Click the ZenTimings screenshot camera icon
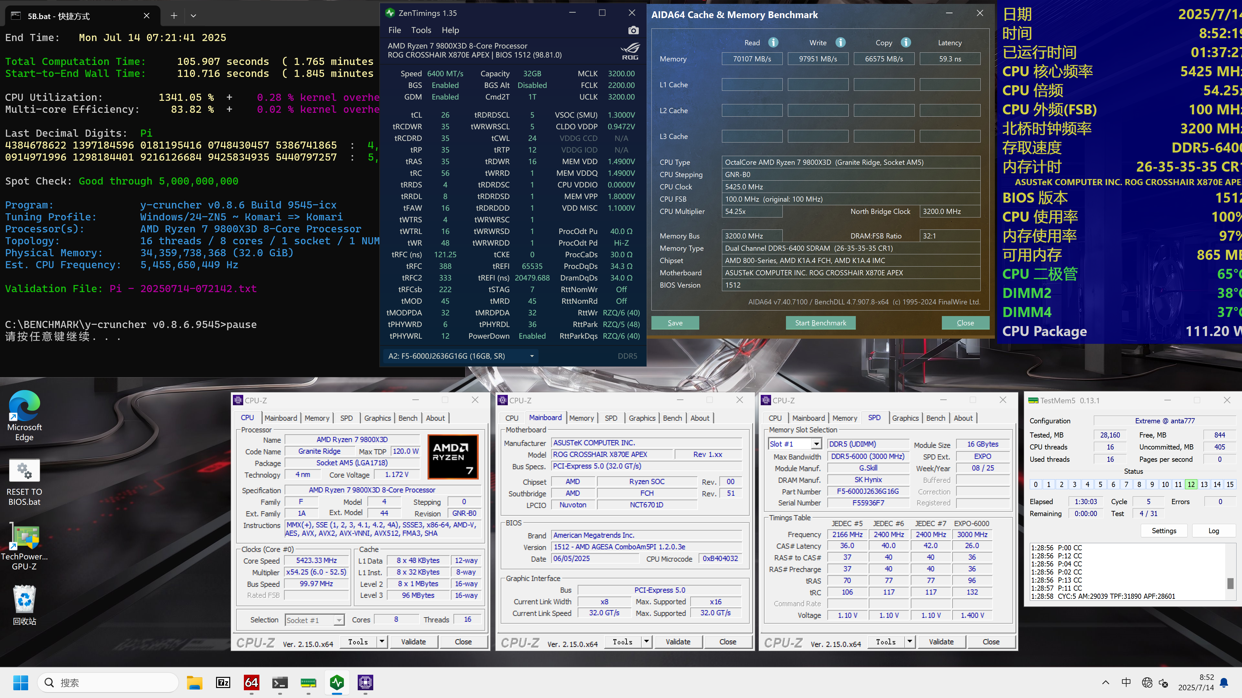 click(x=633, y=30)
